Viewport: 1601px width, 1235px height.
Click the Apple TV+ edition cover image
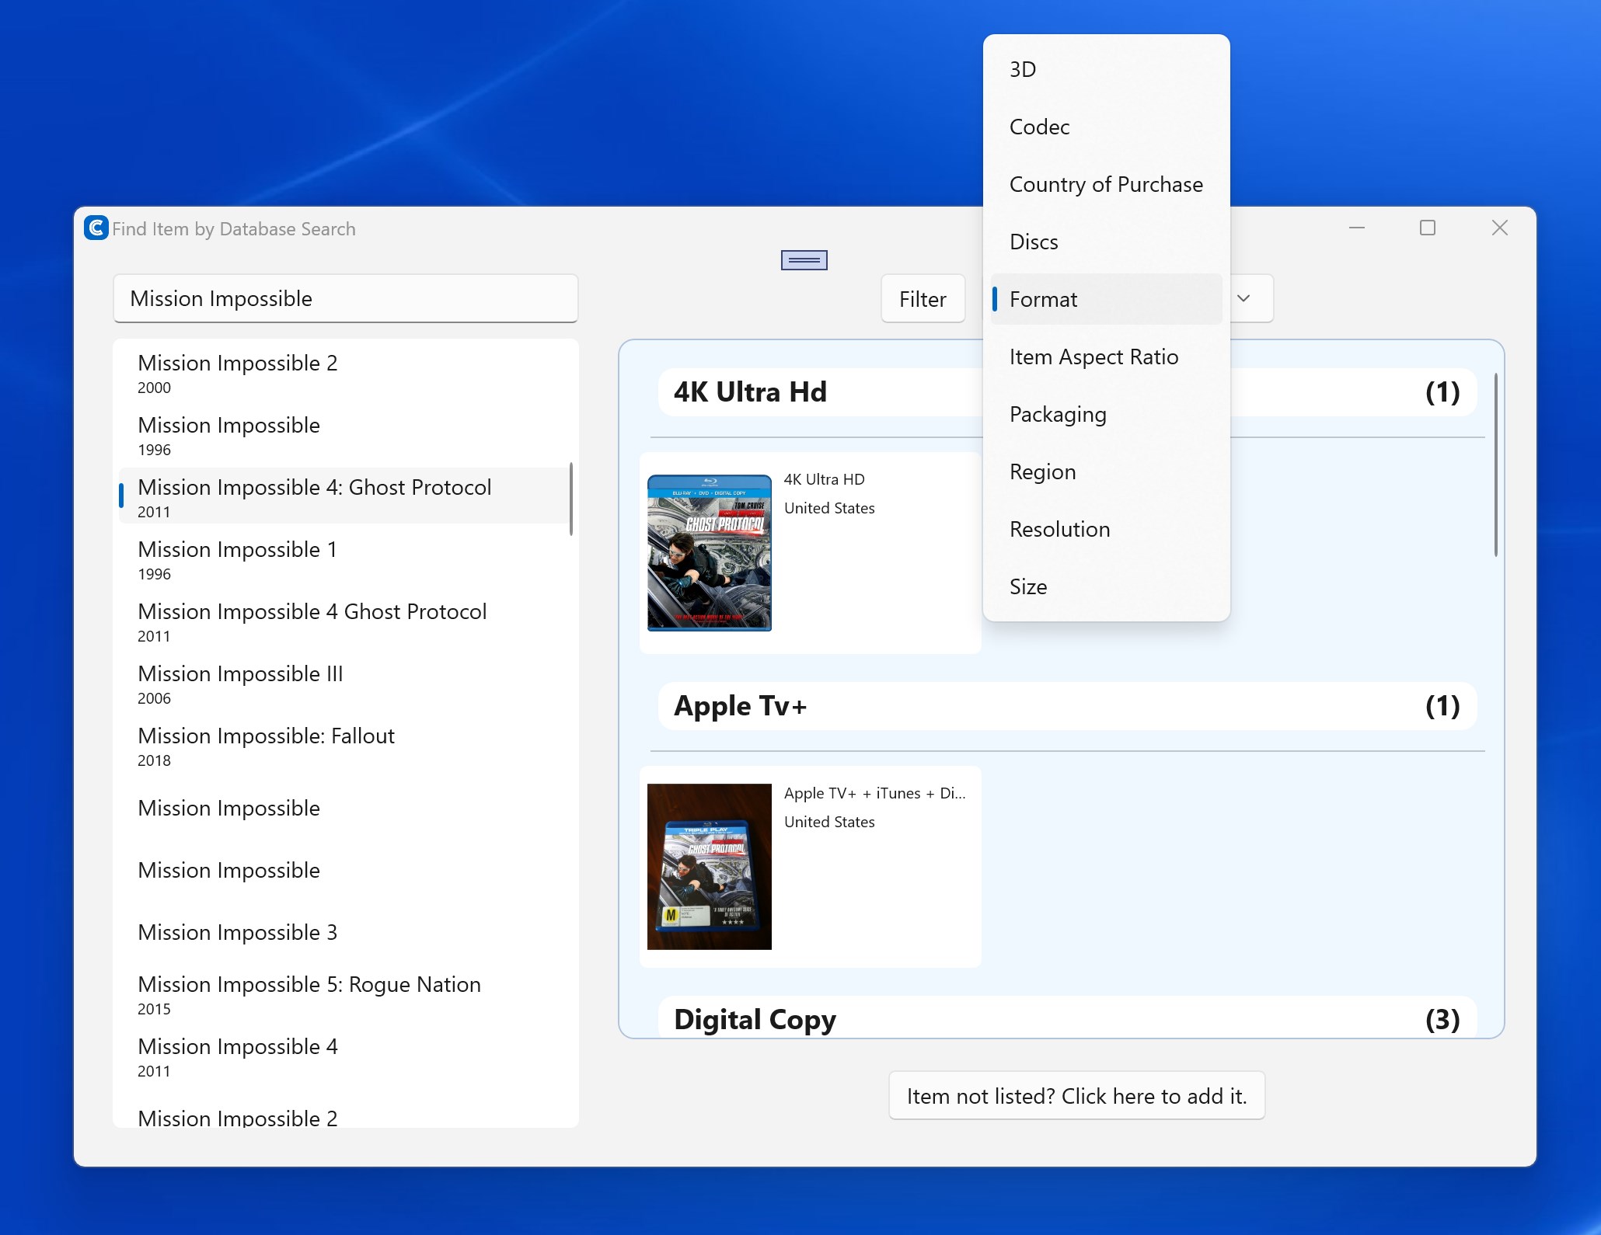pos(708,866)
